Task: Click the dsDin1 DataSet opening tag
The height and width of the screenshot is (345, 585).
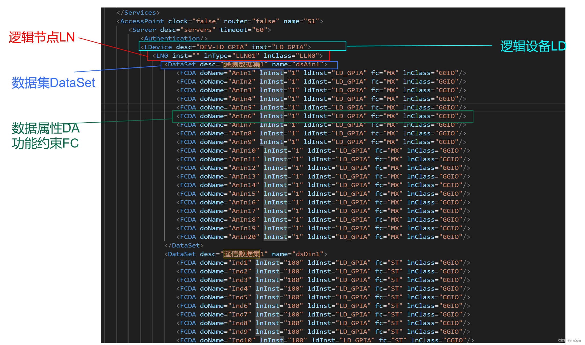Action: (x=246, y=254)
